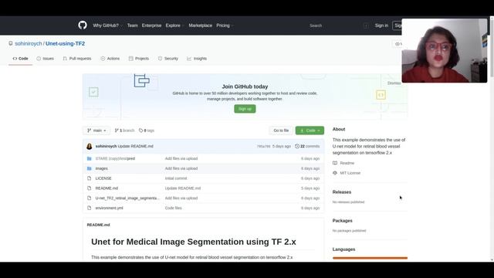Click the Issues tab circle icon

[x=39, y=59]
